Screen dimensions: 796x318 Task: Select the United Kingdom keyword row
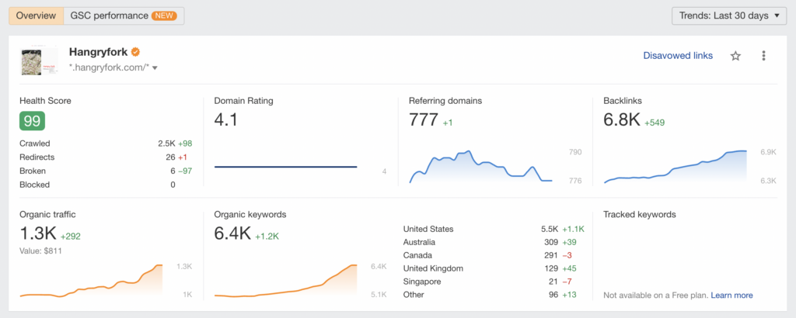click(x=494, y=268)
